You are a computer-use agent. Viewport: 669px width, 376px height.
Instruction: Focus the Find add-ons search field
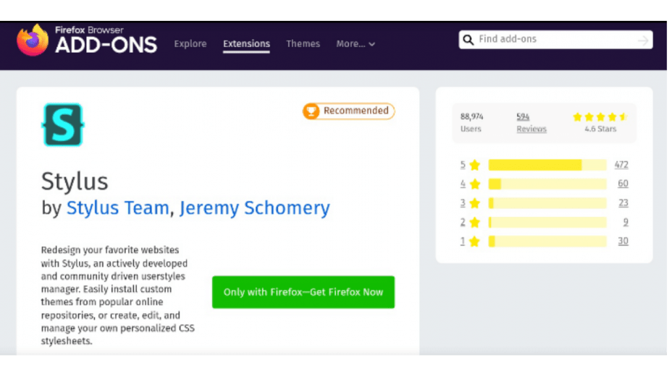point(555,40)
